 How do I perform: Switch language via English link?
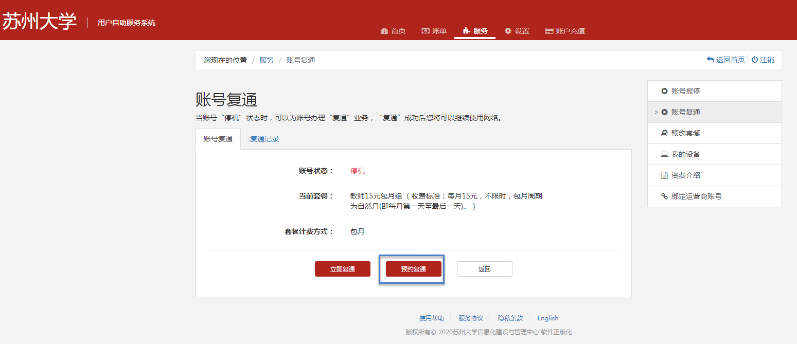click(547, 318)
